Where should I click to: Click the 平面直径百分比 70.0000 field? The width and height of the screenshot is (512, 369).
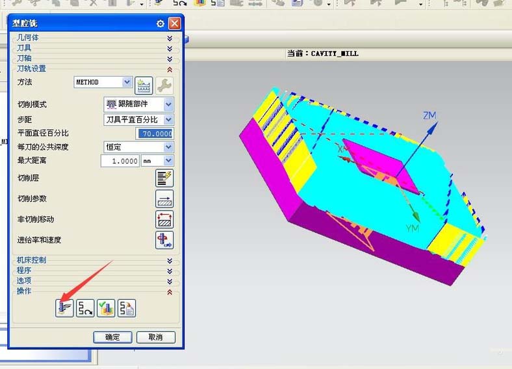point(155,134)
